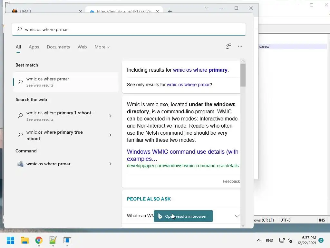Click Open results in browser button
This screenshot has width=330, height=248.
click(183, 216)
